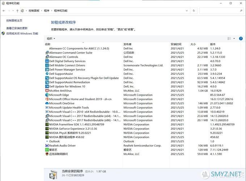Click the NVIDIA PhysX icon
The image size is (246, 181).
click(47, 133)
